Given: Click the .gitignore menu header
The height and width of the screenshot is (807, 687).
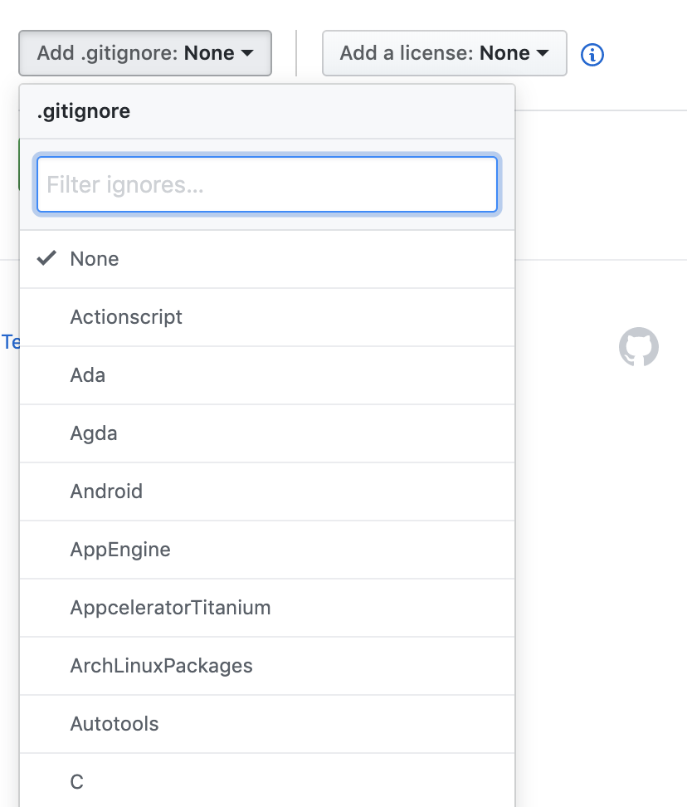Looking at the screenshot, I should click(267, 111).
